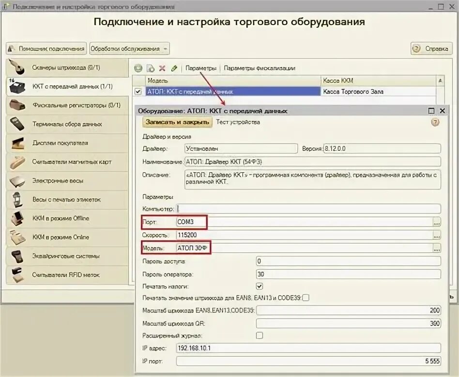459x377 pixels.
Task: Select Сканеры штрихкода category
Action: pyautogui.click(x=67, y=68)
